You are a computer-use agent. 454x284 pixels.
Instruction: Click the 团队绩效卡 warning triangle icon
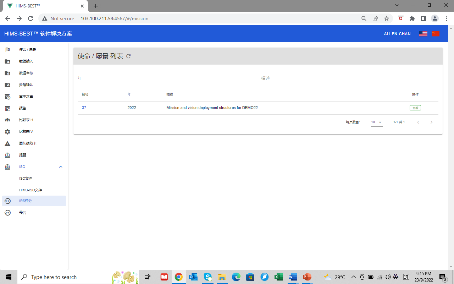pyautogui.click(x=7, y=143)
